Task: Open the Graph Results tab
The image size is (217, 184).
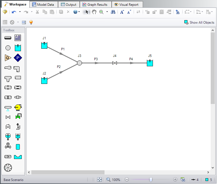Action: (x=95, y=4)
